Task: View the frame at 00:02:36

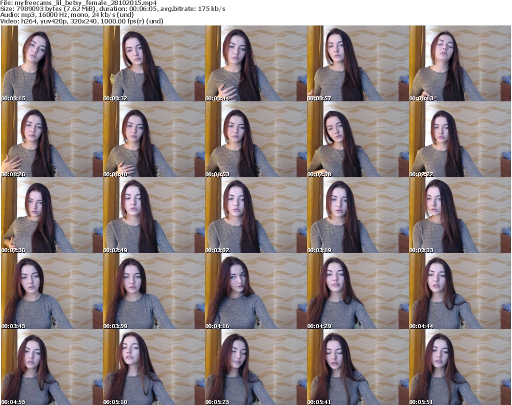Action: 52,215
